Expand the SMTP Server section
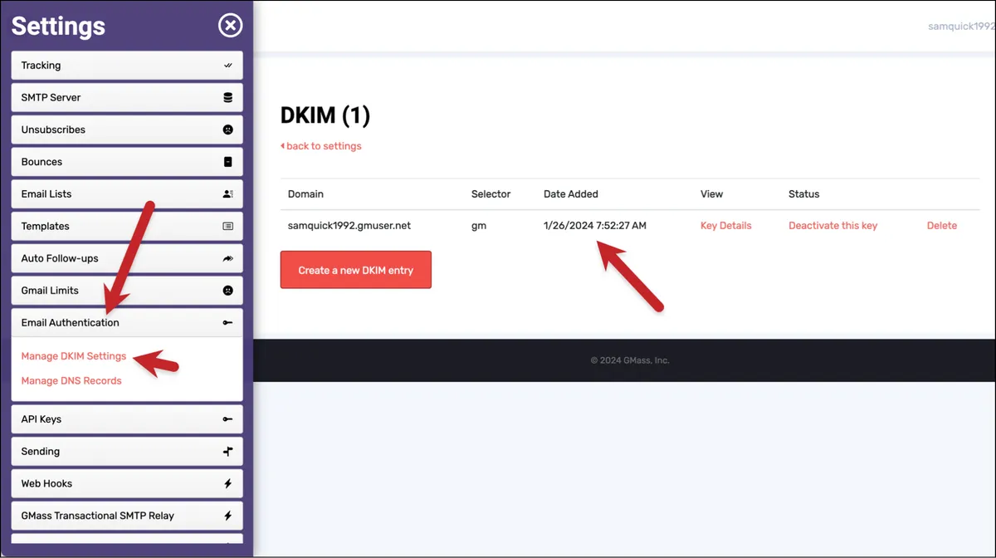Image resolution: width=996 pixels, height=558 pixels. (x=127, y=98)
